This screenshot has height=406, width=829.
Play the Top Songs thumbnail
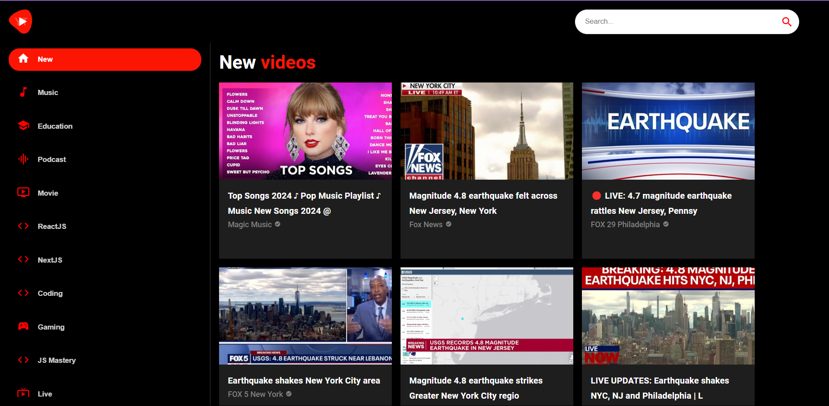pyautogui.click(x=305, y=131)
